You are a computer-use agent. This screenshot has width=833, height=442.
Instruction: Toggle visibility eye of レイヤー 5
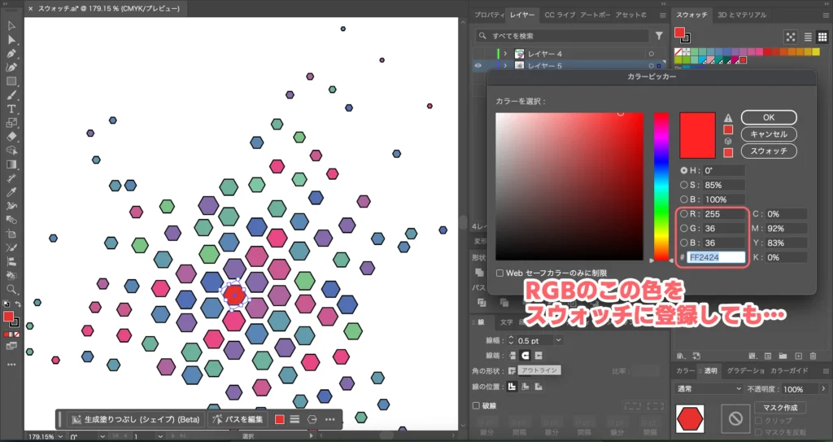(478, 66)
